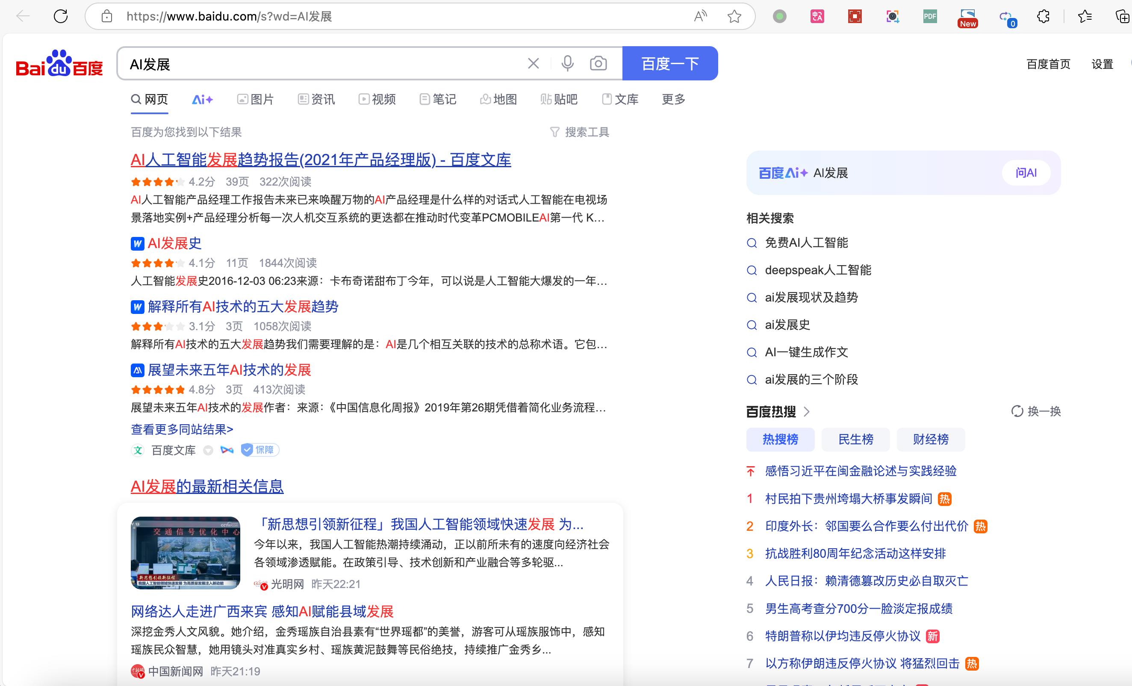Open 搜索工具 filter options
The width and height of the screenshot is (1132, 686).
(x=579, y=132)
